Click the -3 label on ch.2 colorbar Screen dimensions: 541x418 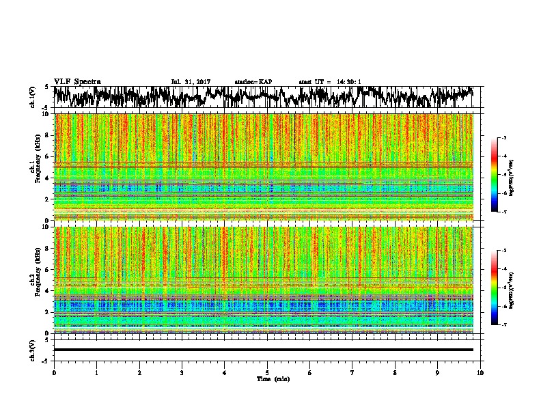point(503,251)
